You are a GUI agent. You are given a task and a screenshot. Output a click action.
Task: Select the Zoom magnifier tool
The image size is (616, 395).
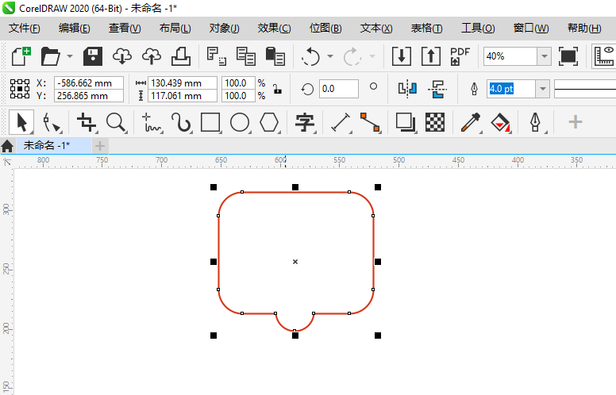117,122
